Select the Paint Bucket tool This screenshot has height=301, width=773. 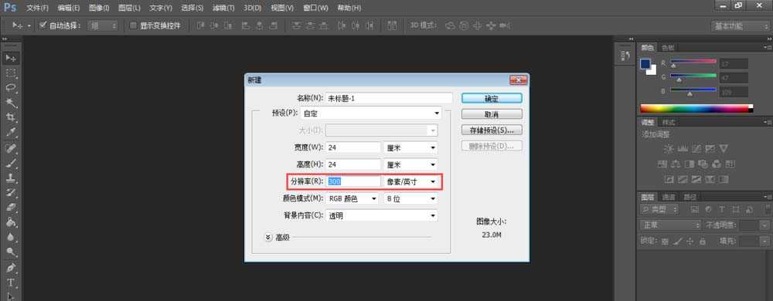tap(11, 222)
